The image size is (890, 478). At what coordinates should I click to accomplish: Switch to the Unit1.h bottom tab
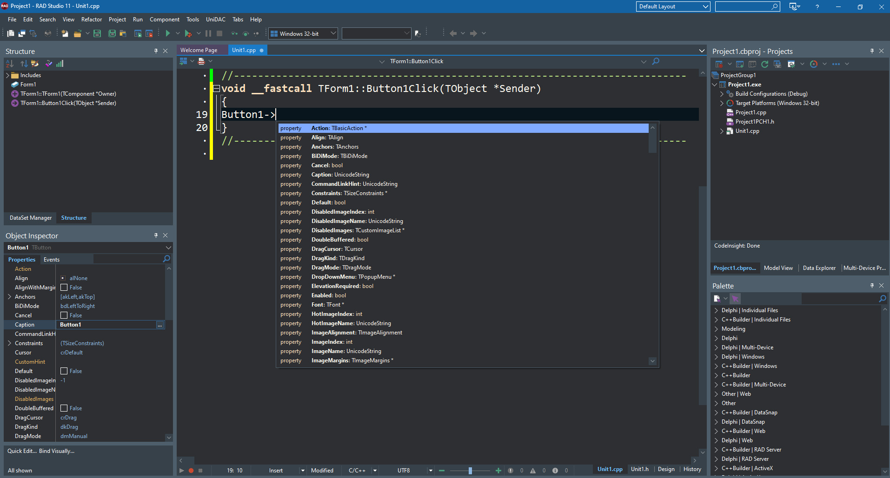tap(640, 469)
